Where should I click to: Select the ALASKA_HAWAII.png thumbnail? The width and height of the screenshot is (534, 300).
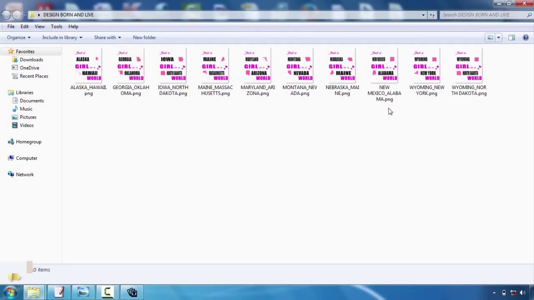(88, 65)
